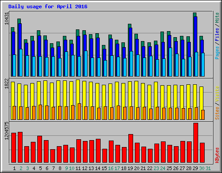
Task: Click the red KBytes bar above day 2
Action: coord(20,147)
